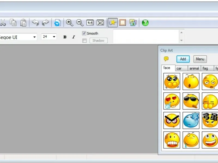218x163 pixels.
Task: Open Help with the green question icon
Action: click(145, 23)
